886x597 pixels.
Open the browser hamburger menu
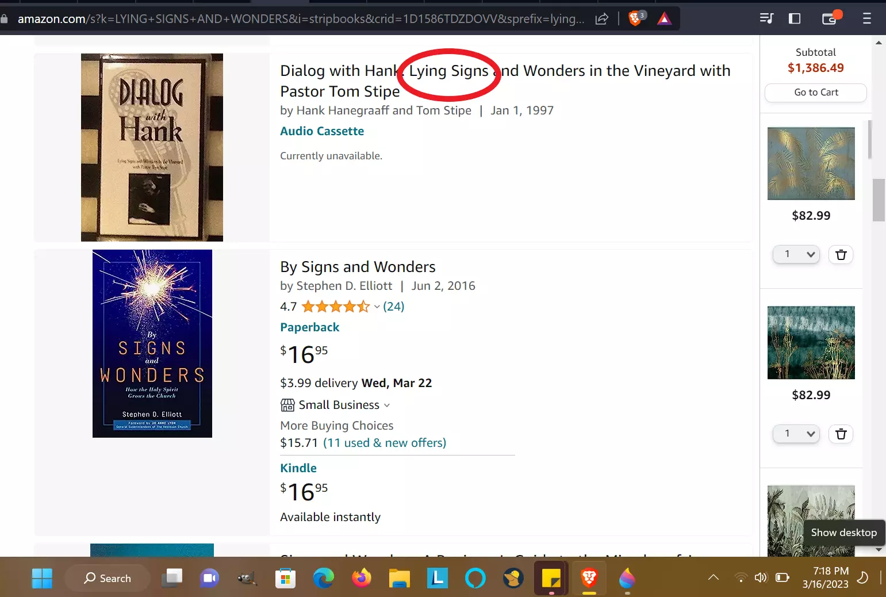[x=866, y=18]
